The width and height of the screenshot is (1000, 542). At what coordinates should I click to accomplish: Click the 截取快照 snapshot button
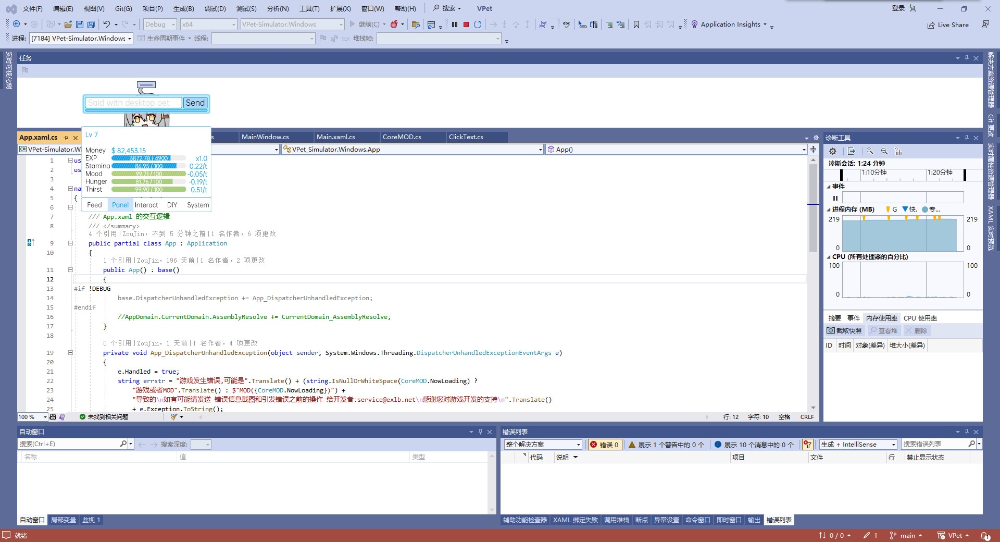click(x=844, y=330)
